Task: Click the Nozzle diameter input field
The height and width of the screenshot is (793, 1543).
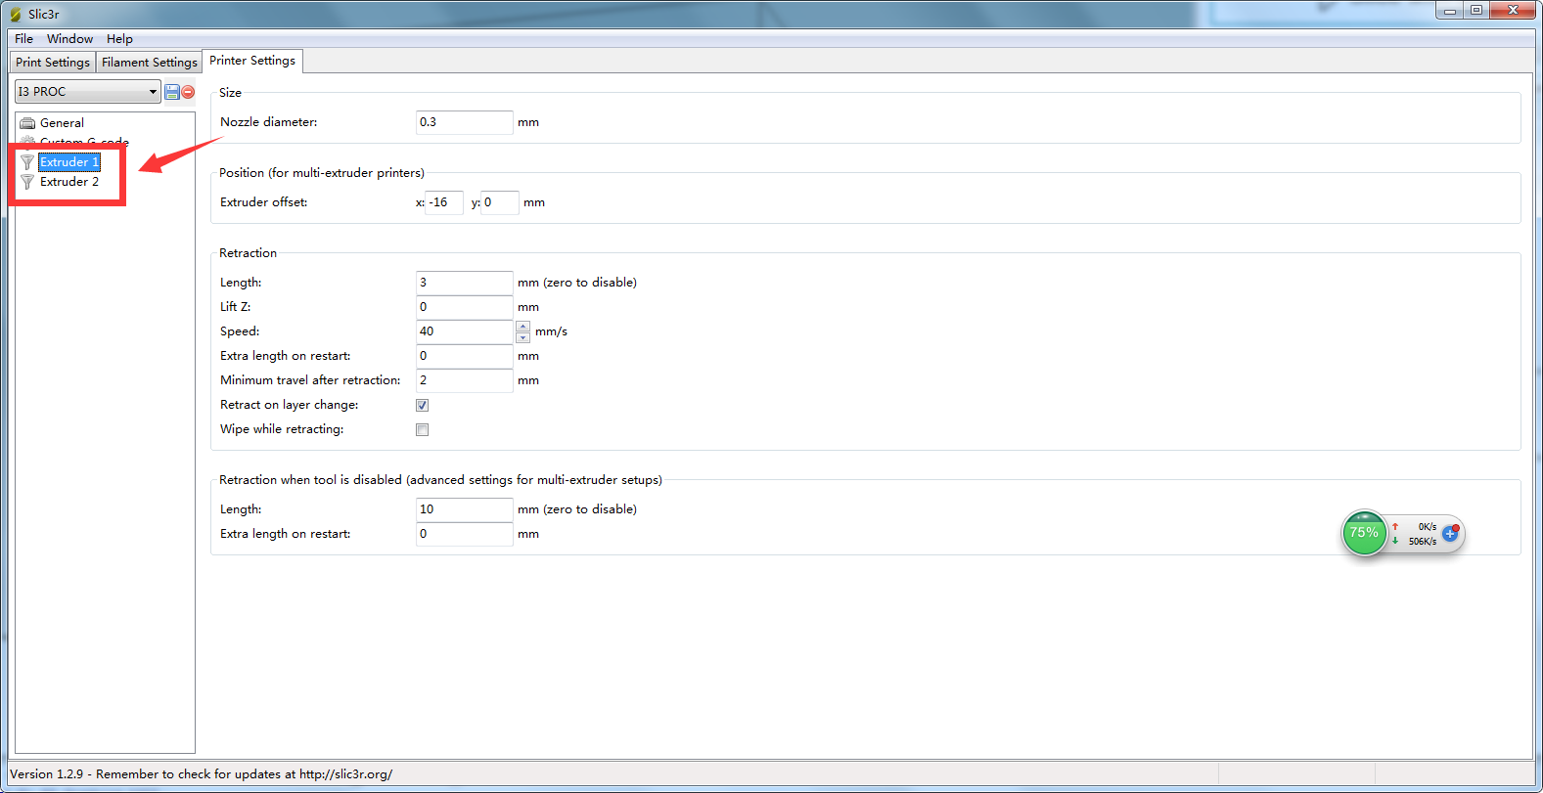Action: pyautogui.click(x=464, y=122)
